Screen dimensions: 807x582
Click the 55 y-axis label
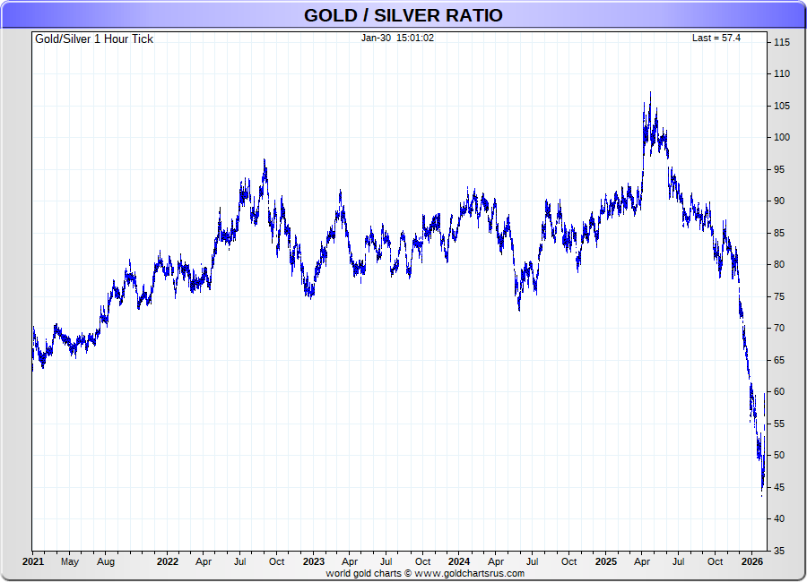pyautogui.click(x=779, y=424)
